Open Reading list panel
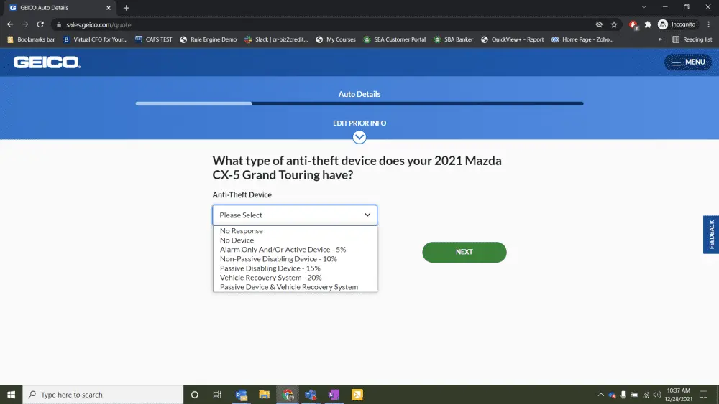The height and width of the screenshot is (404, 719). [x=692, y=39]
